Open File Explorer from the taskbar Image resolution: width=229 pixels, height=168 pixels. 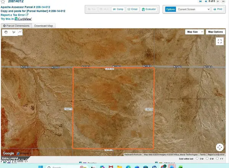119,167
